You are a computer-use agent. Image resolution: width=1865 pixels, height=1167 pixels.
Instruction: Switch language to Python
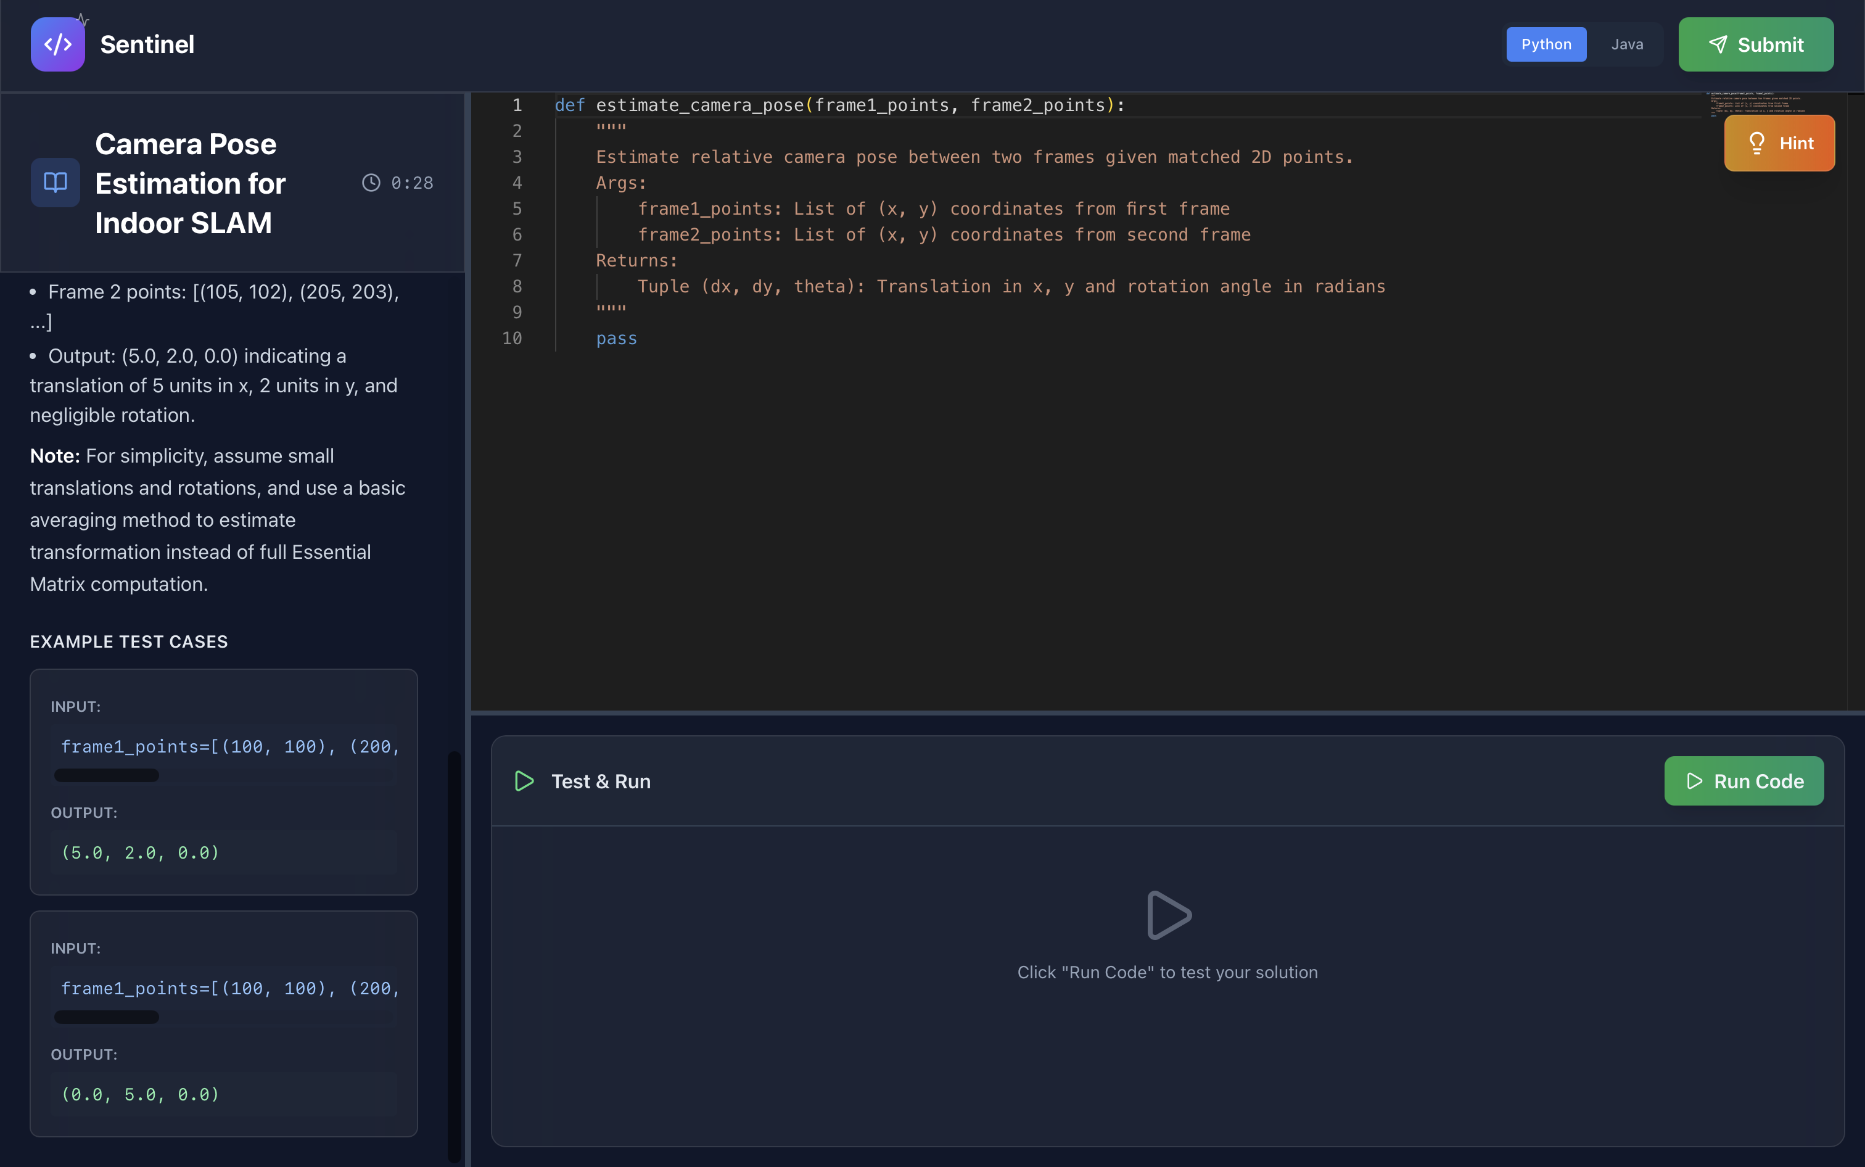point(1546,45)
